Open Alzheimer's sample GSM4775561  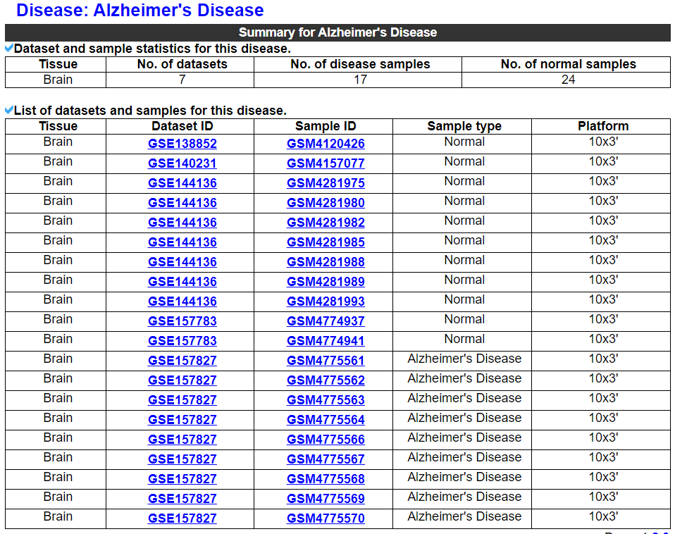pos(326,361)
